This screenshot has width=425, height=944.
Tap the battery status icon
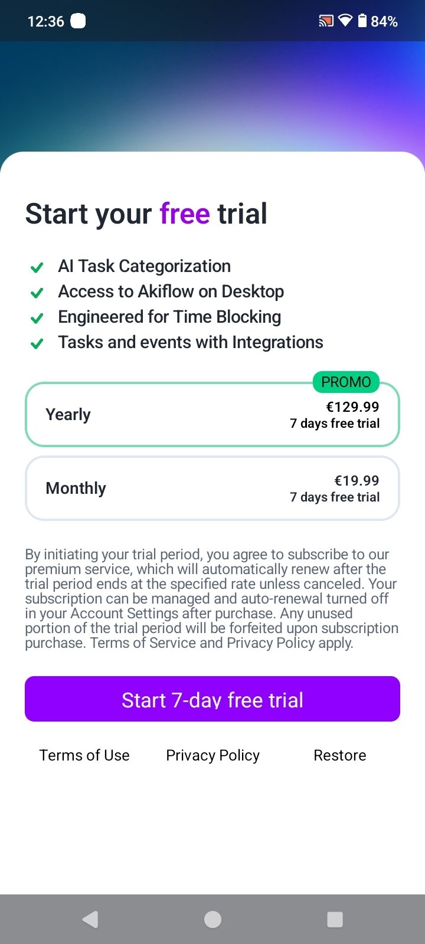(x=362, y=21)
